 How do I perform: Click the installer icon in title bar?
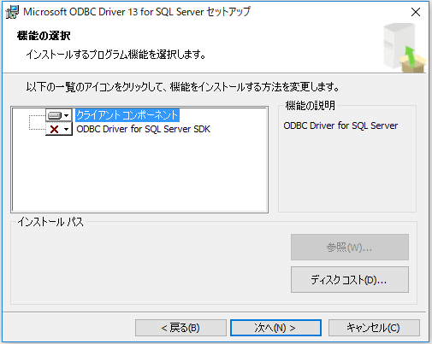(x=12, y=12)
